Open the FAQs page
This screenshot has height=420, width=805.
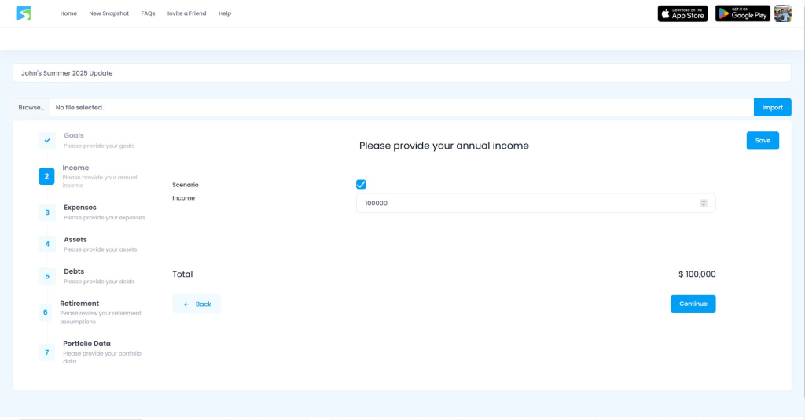[x=148, y=13]
